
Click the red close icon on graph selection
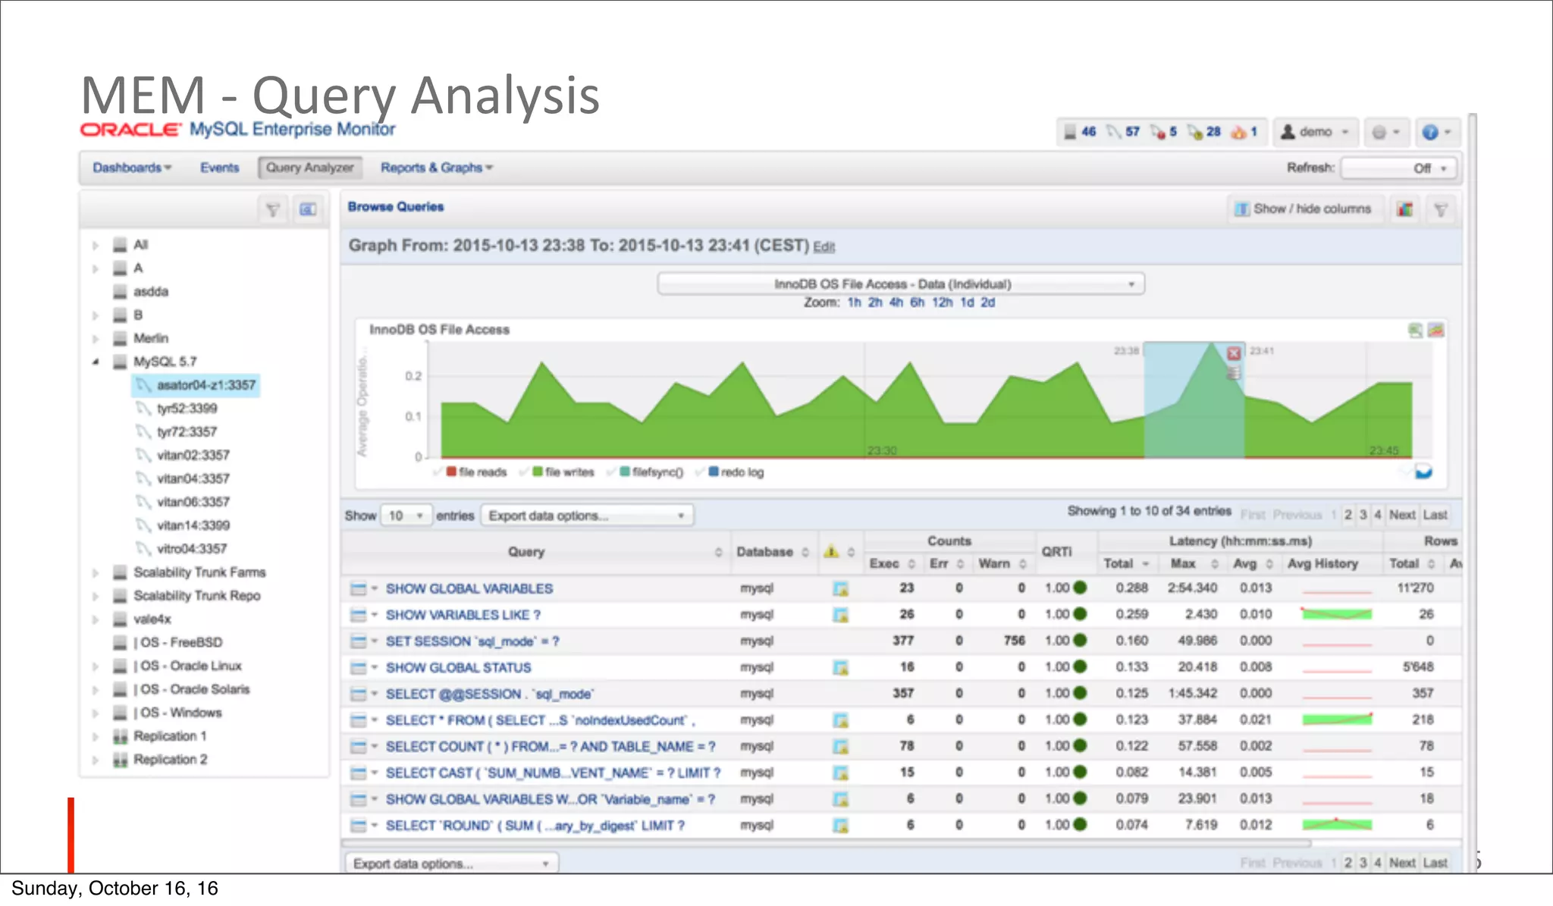coord(1234,353)
